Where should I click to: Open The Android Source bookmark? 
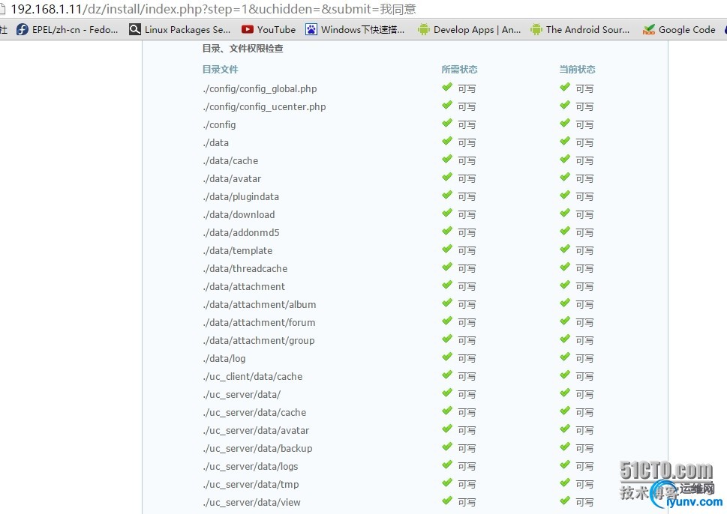tap(580, 30)
